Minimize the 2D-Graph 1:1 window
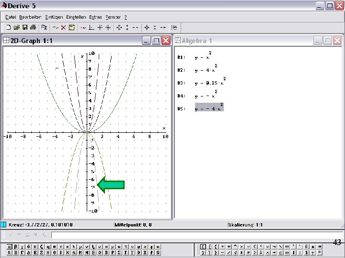This screenshot has width=345, height=258. pos(146,41)
